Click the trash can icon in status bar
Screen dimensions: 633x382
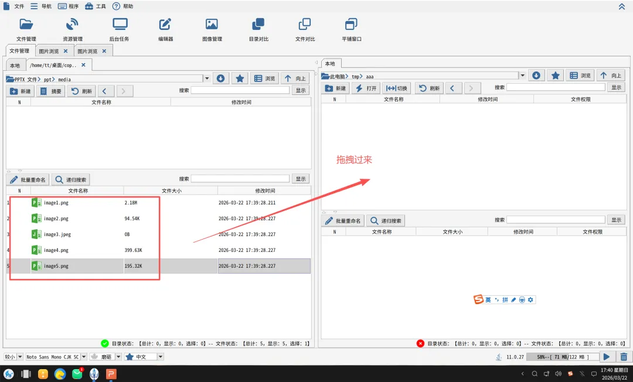pos(624,357)
